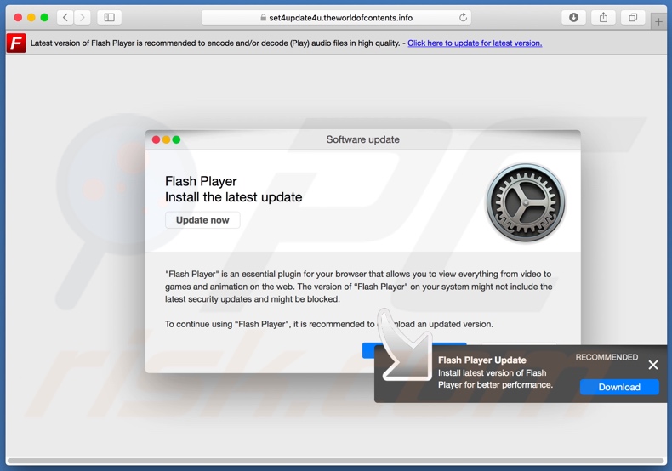
Task: Maximize Software update dialog green button
Action: pyautogui.click(x=176, y=139)
